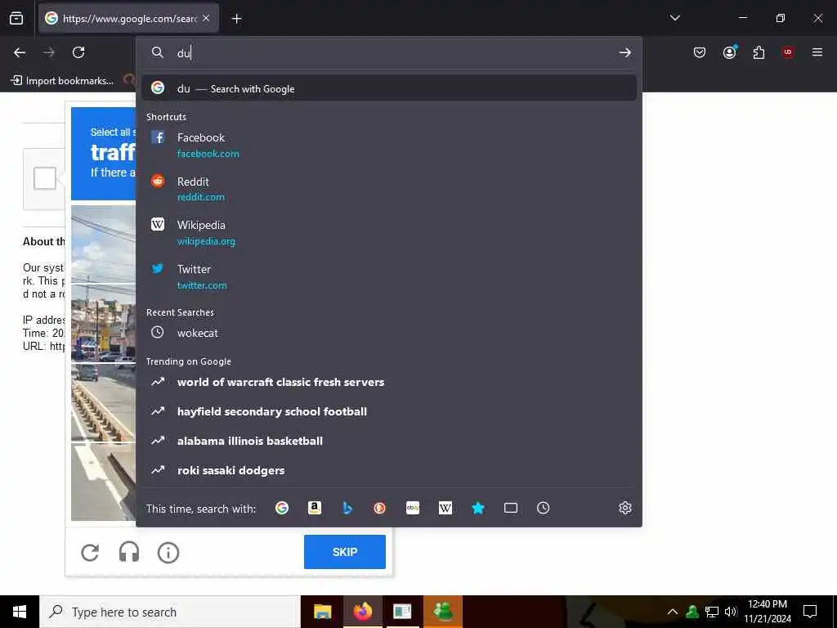Select recent search 'wokecat'

coord(388,333)
